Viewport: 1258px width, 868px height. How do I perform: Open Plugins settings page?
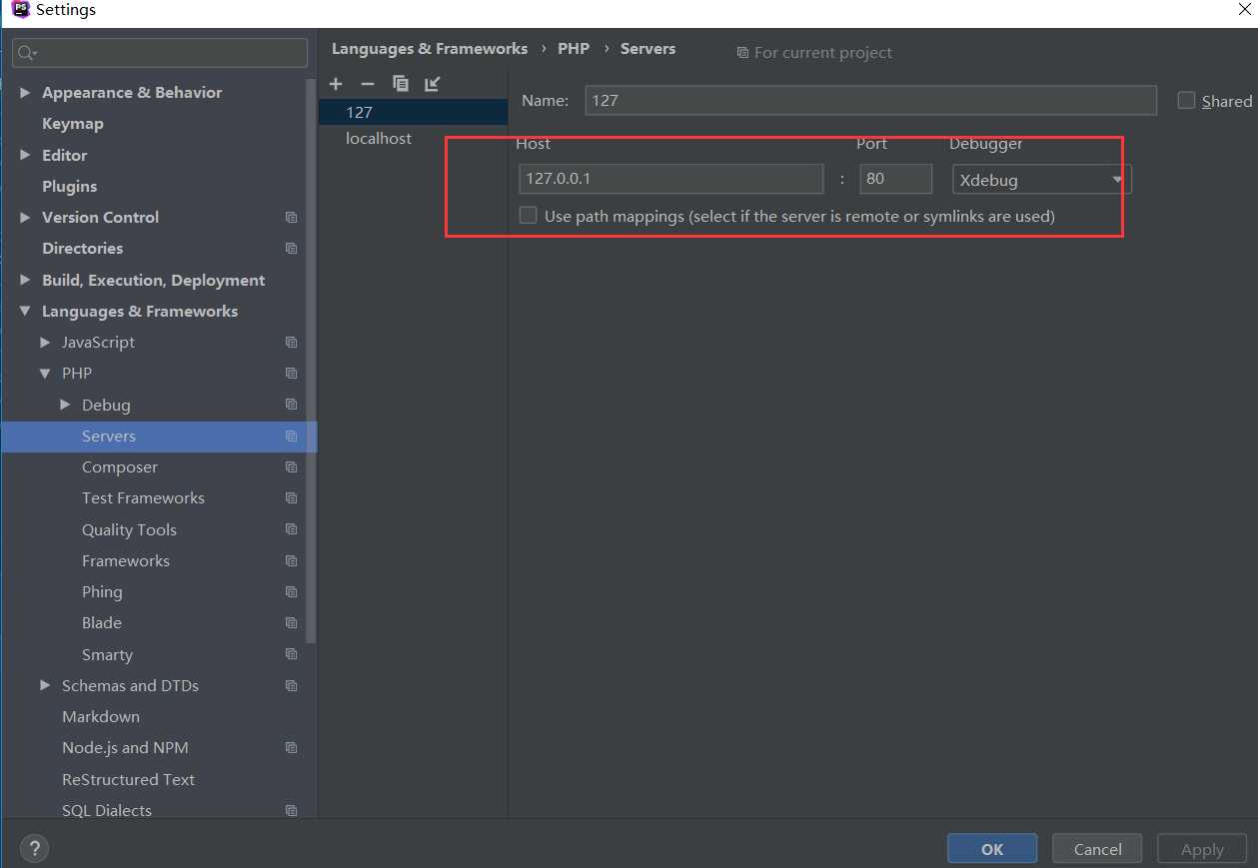pyautogui.click(x=70, y=187)
